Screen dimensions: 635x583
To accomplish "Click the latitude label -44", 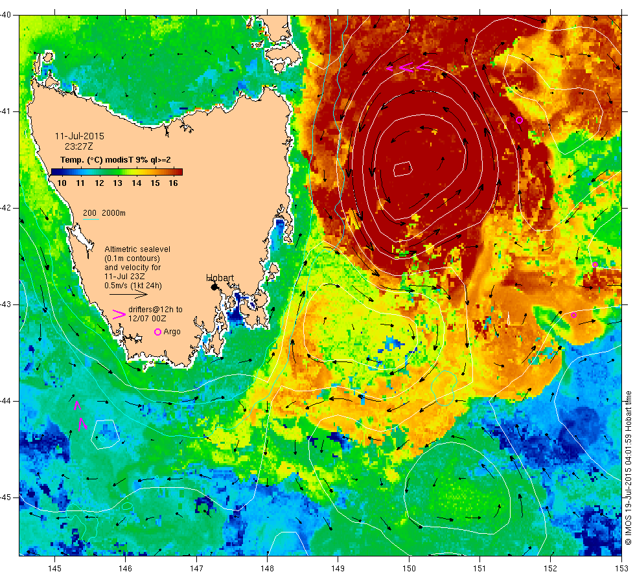I will pyautogui.click(x=6, y=401).
